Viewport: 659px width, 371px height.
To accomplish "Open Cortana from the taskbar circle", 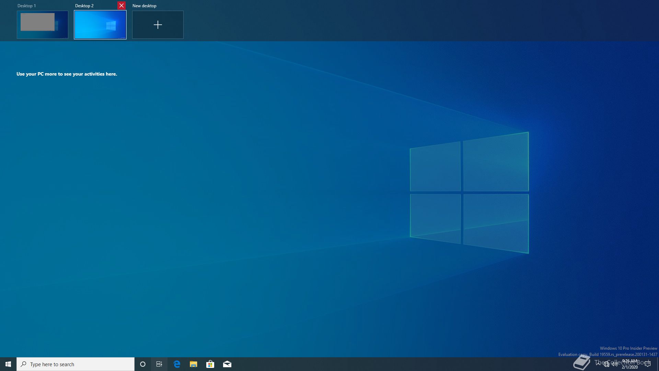I will 143,364.
